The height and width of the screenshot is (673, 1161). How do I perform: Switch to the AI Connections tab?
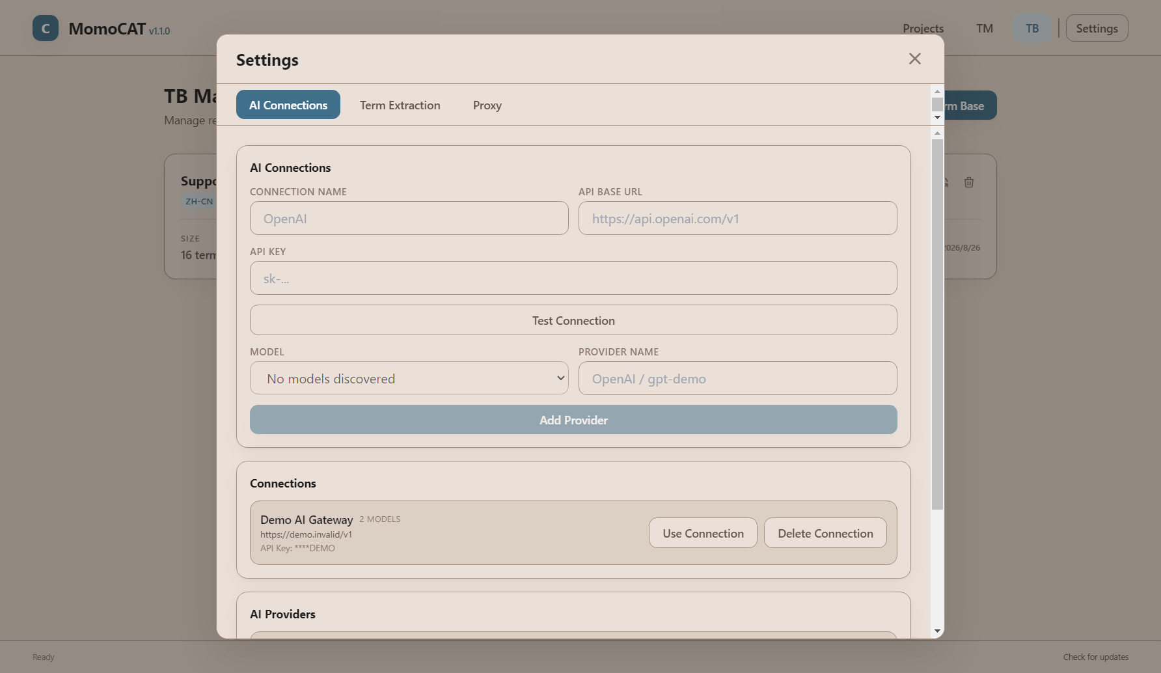coord(288,105)
